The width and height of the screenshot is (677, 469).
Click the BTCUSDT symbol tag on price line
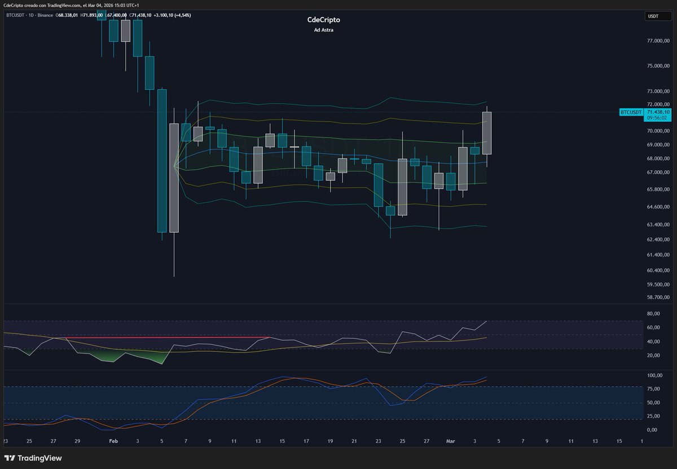[631, 112]
